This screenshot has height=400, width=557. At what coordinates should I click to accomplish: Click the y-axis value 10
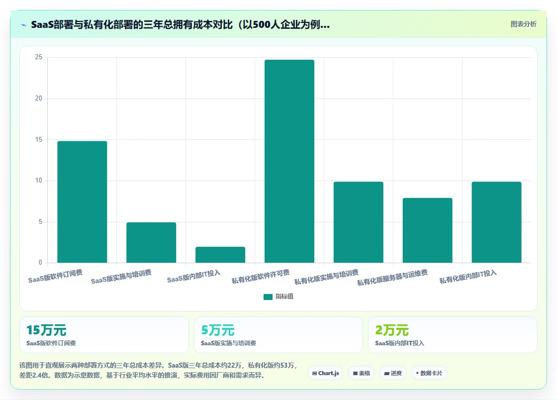click(x=38, y=181)
